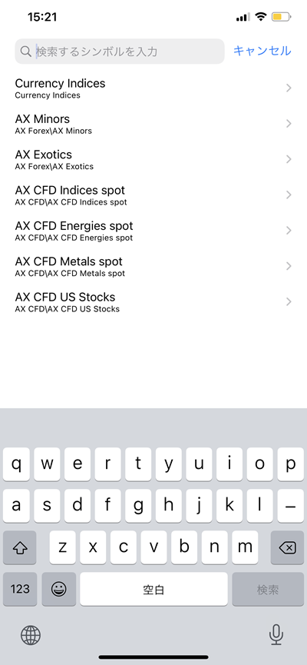307x665 pixels.
Task: Tap the microphone dictation icon
Action: click(x=276, y=635)
